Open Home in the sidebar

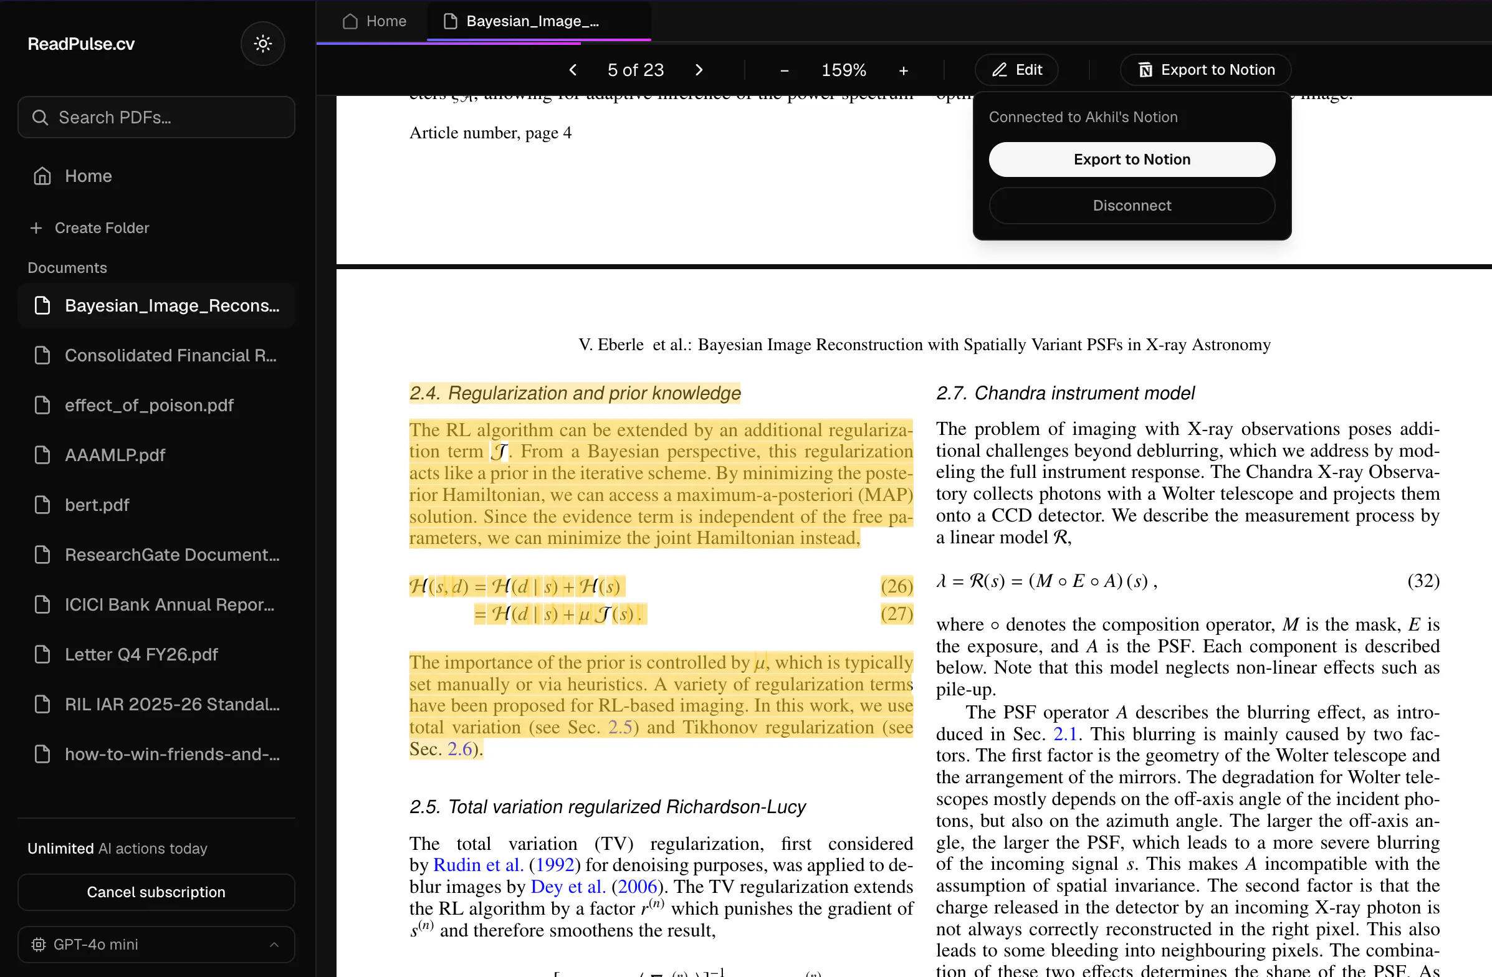pyautogui.click(x=156, y=176)
